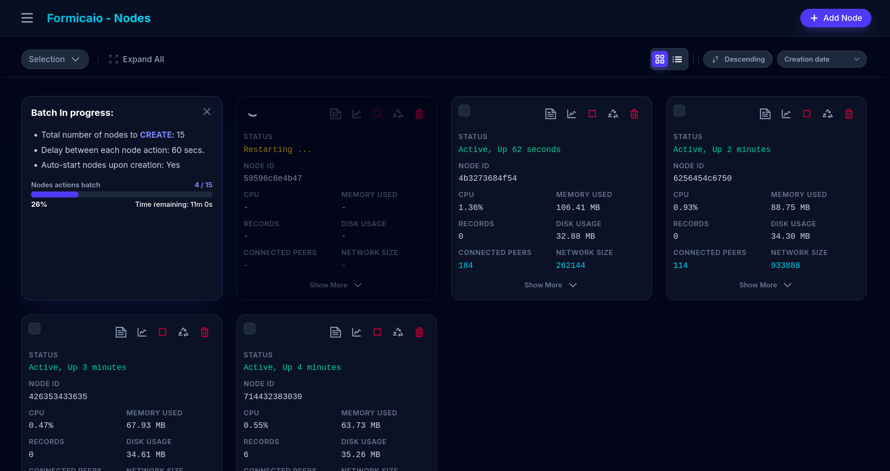This screenshot has height=471, width=890.
Task: Recycle node 59596c6e4b47
Action: tap(398, 114)
